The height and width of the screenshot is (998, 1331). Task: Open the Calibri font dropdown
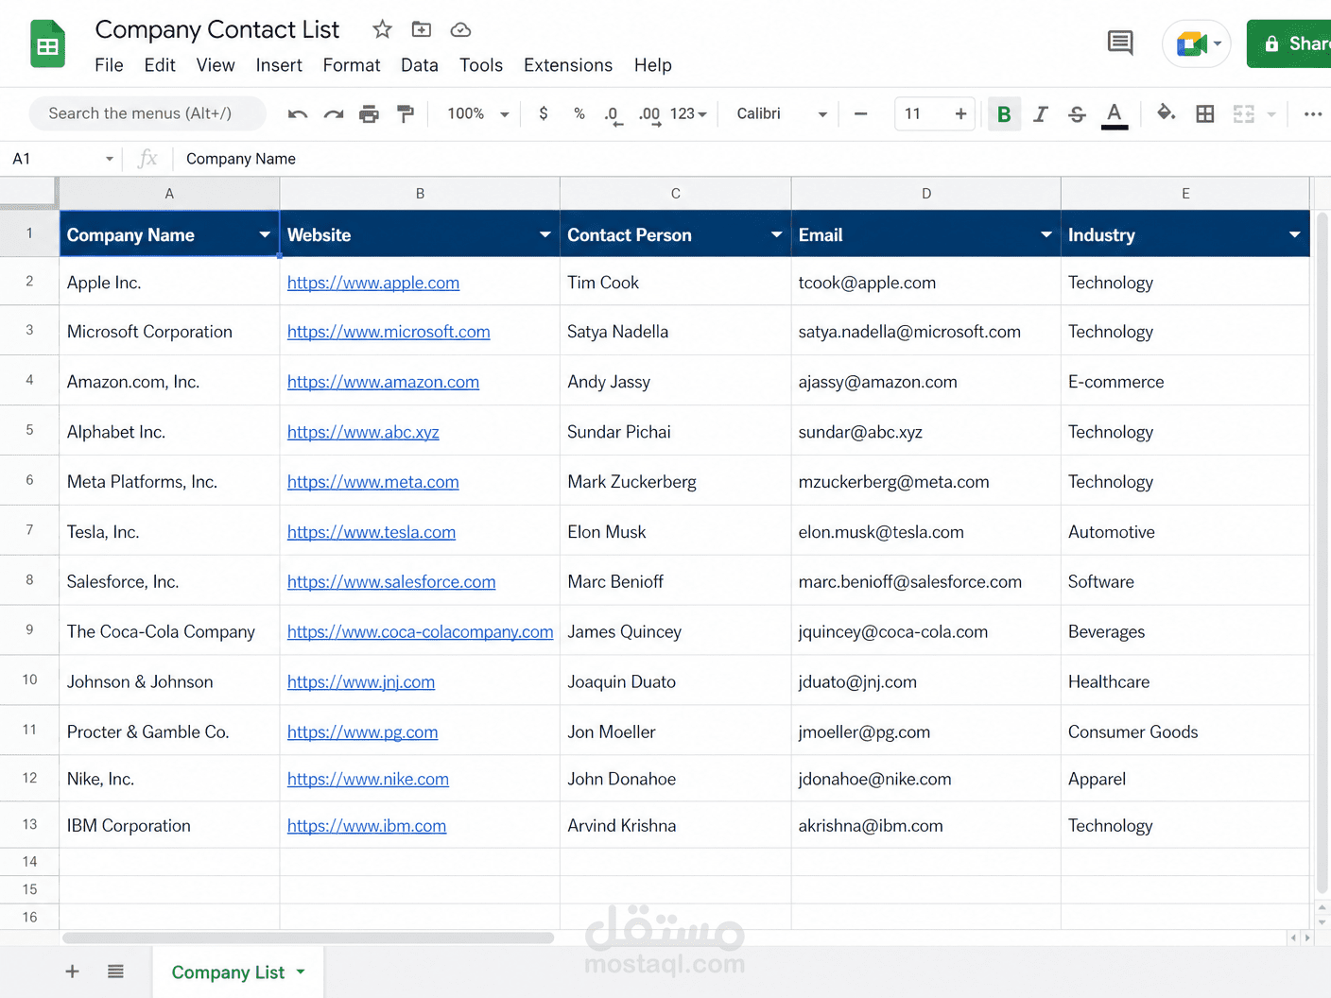(782, 113)
